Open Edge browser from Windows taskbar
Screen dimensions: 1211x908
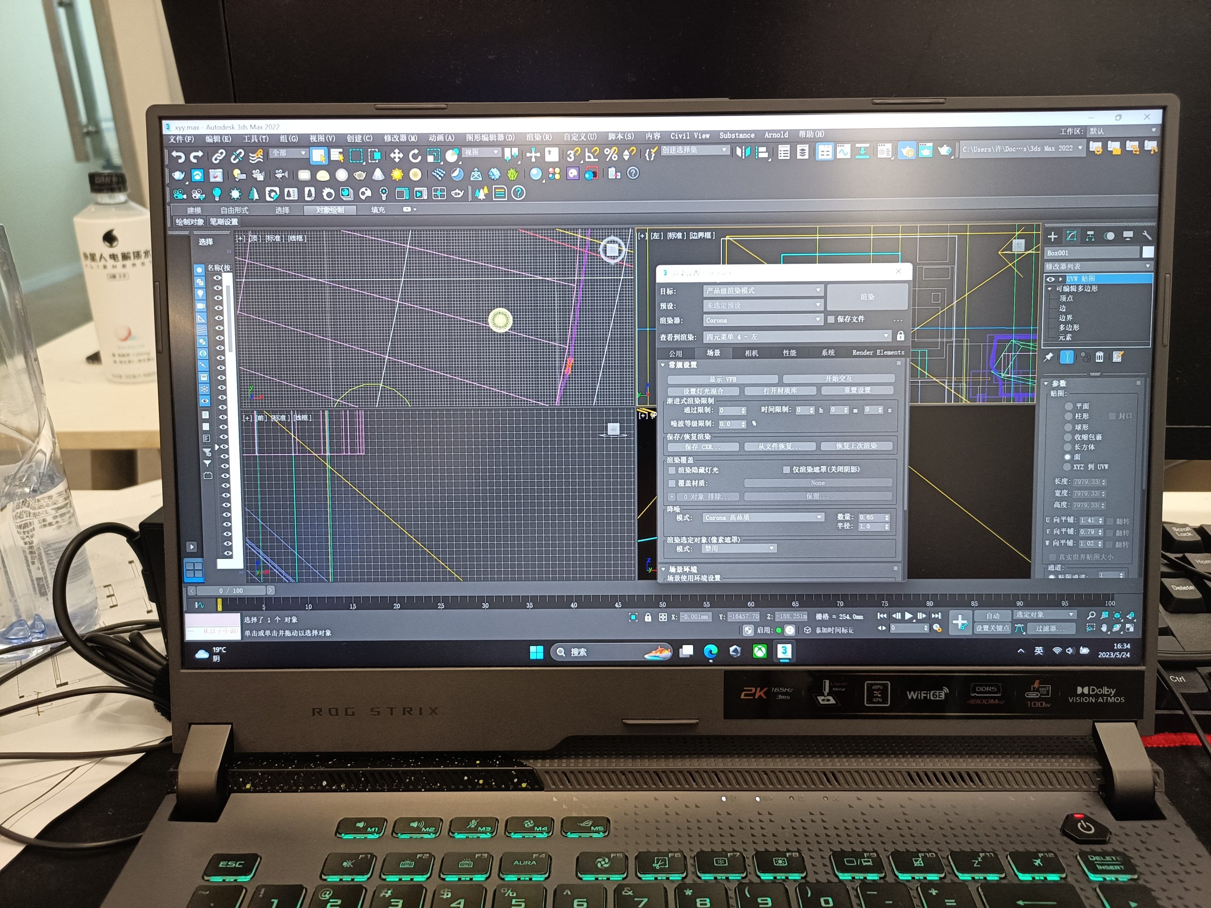pos(710,651)
